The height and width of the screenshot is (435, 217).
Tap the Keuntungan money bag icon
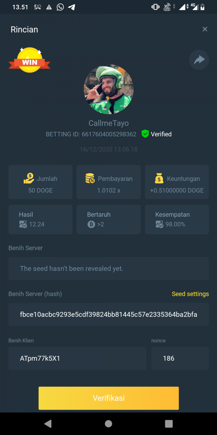(159, 178)
